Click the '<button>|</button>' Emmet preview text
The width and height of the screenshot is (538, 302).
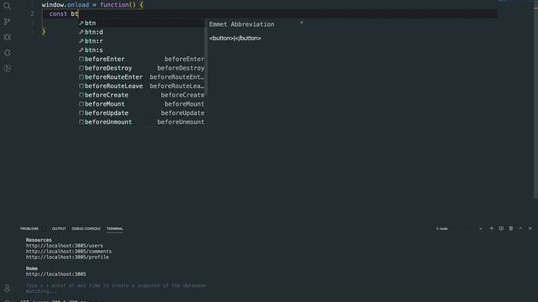click(x=235, y=38)
